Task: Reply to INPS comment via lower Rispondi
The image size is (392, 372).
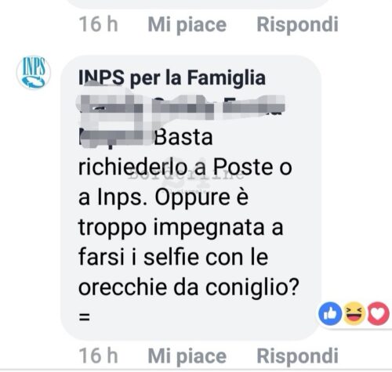Action: 297,356
